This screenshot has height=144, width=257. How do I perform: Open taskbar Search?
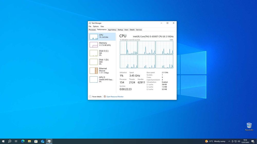coord(10,141)
